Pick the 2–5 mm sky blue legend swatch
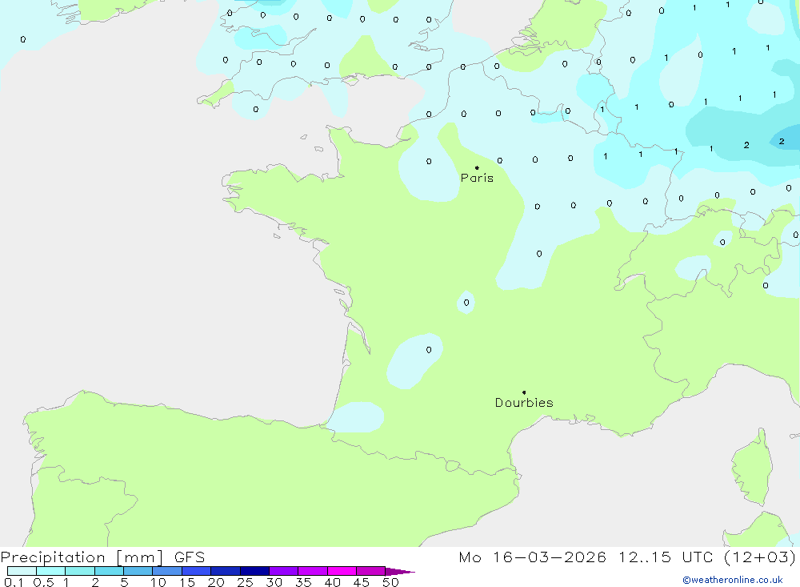The height and width of the screenshot is (587, 800). [109, 571]
